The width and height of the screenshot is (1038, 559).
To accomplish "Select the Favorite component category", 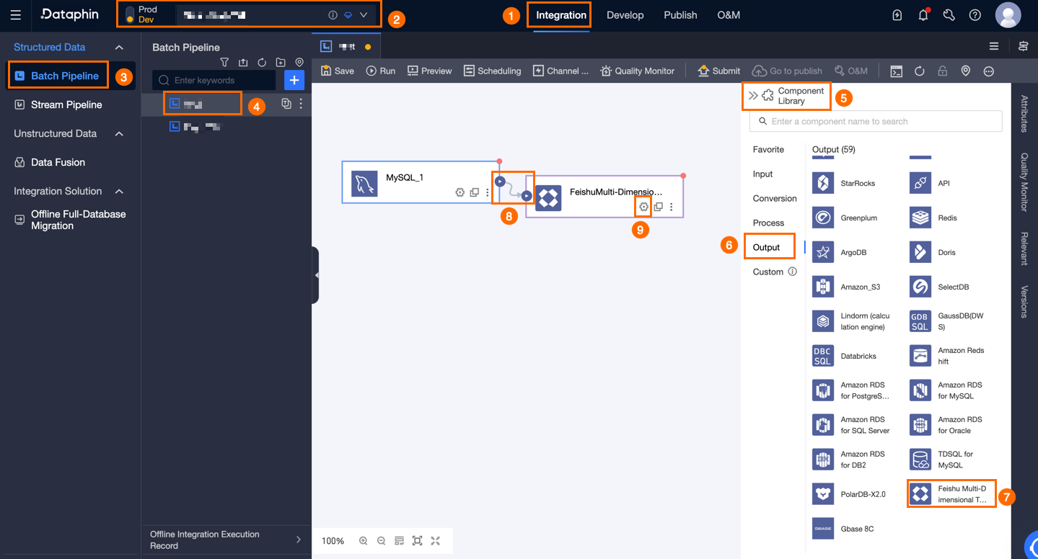I will pyautogui.click(x=768, y=149).
